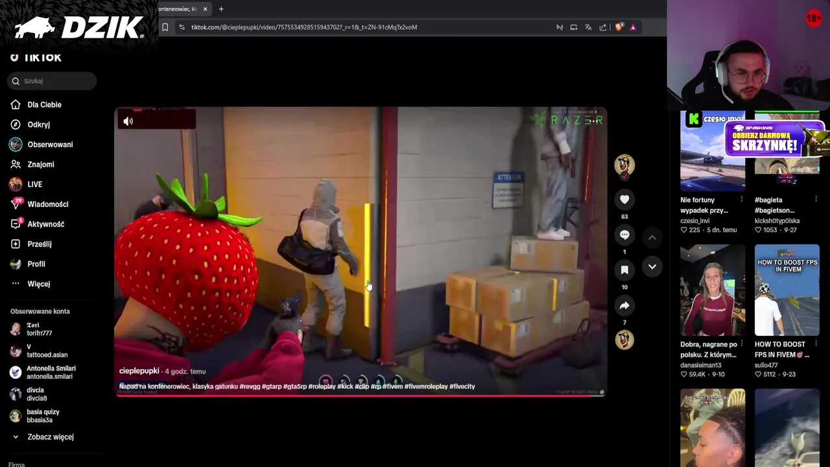
Task: Click the #revgg hashtag
Action: pyautogui.click(x=250, y=387)
